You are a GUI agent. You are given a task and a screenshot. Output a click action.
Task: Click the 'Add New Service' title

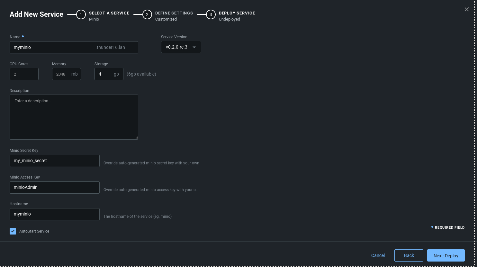[37, 14]
